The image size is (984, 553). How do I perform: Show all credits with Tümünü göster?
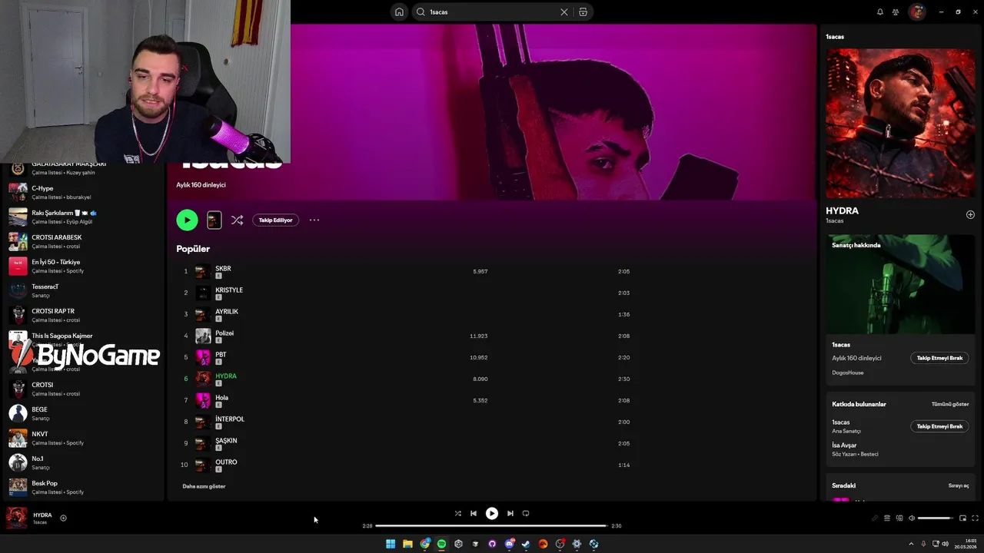950,404
